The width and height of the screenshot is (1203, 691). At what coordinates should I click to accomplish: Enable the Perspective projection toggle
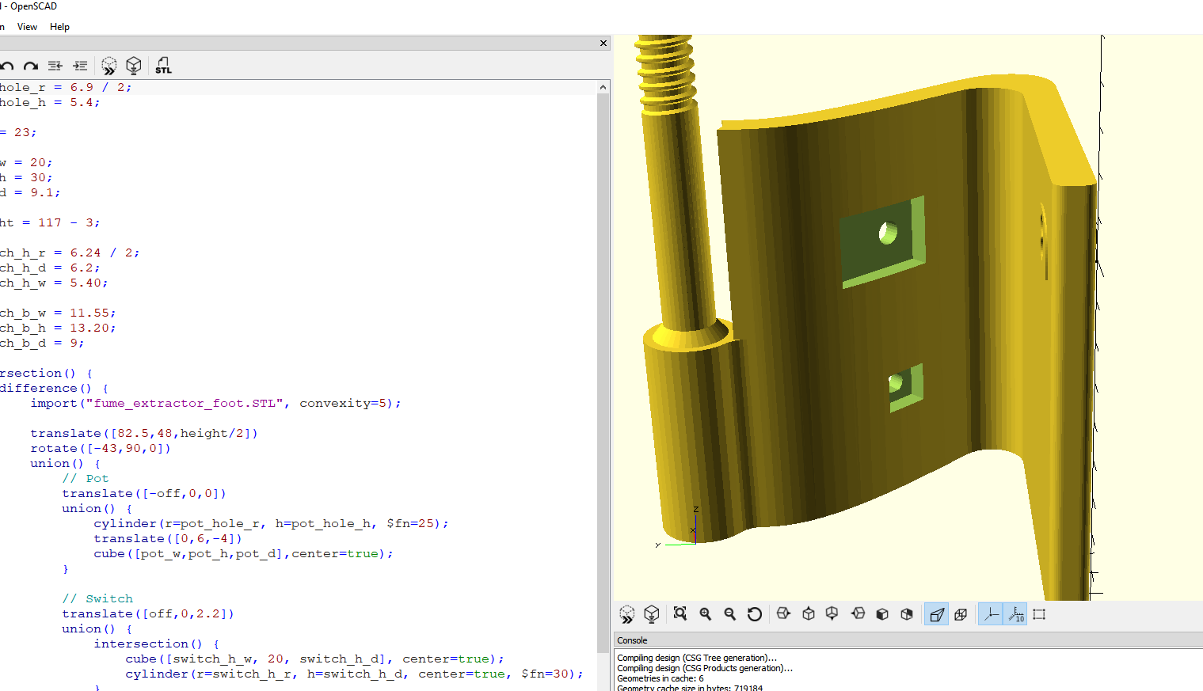[936, 614]
